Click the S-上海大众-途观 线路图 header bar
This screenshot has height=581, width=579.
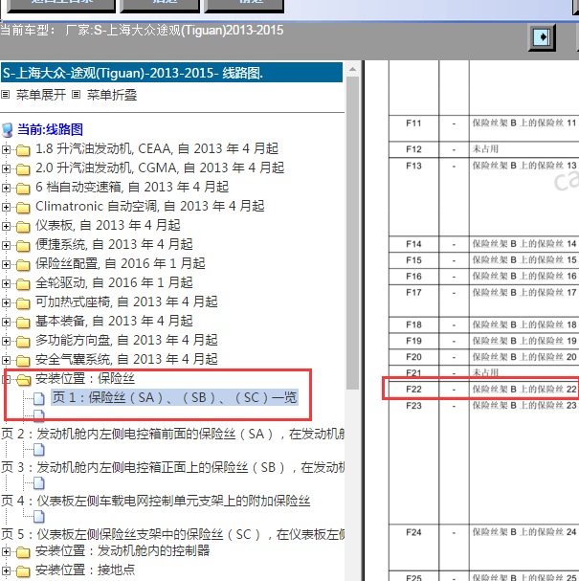coord(171,73)
